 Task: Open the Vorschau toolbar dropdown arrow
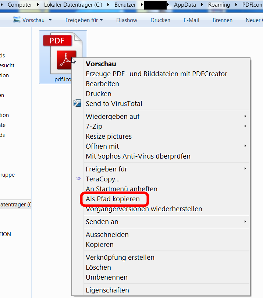coord(50,20)
